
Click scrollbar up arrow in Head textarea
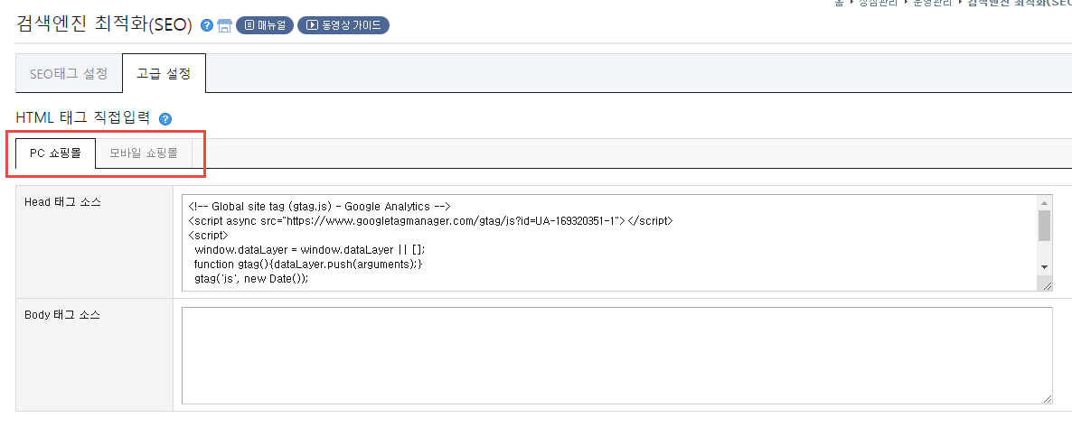tap(1044, 203)
